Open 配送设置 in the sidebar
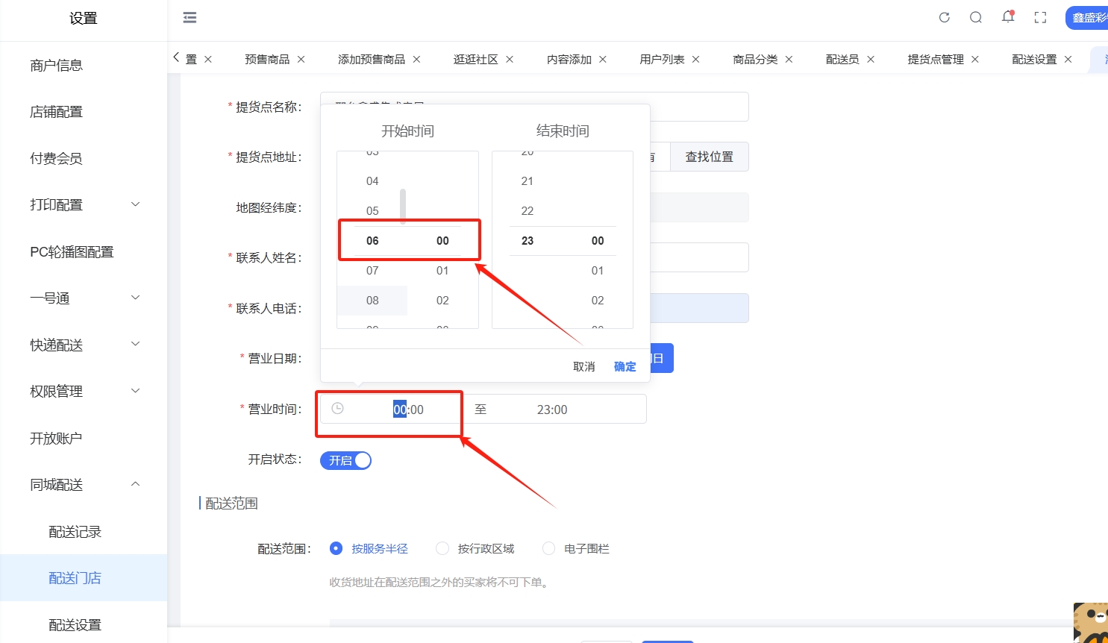The image size is (1108, 643). [x=75, y=625]
